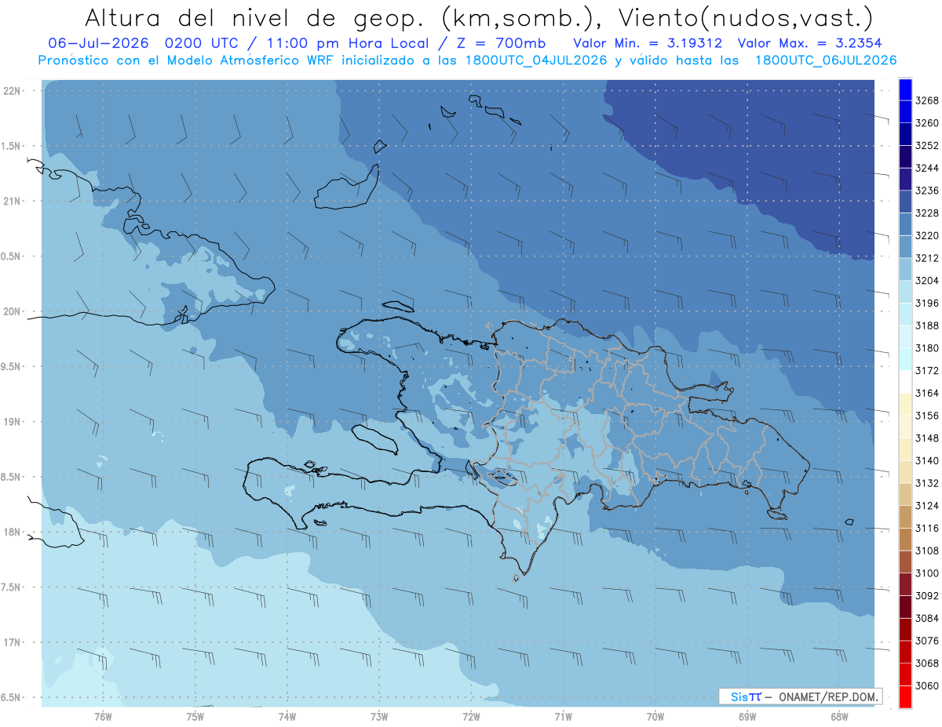The height and width of the screenshot is (727, 942).
Task: Click the legend value 3196
Action: [x=927, y=303]
